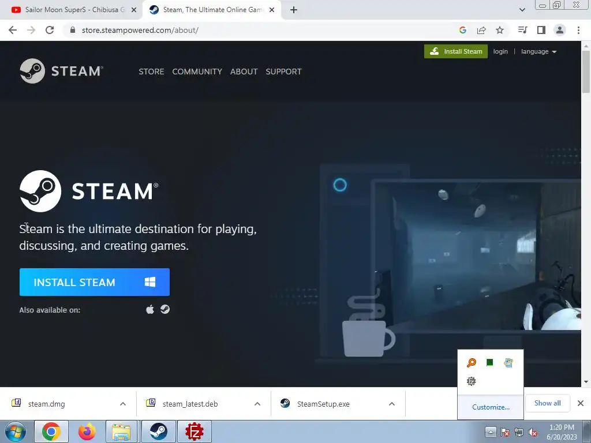
Task: Open Chrome's three-dot menu
Action: [578, 30]
